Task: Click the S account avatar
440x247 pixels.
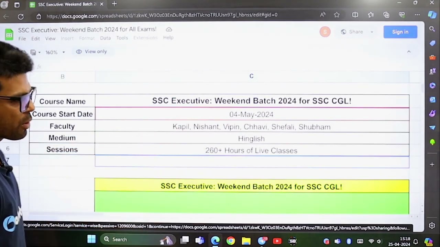Action: pos(325,32)
